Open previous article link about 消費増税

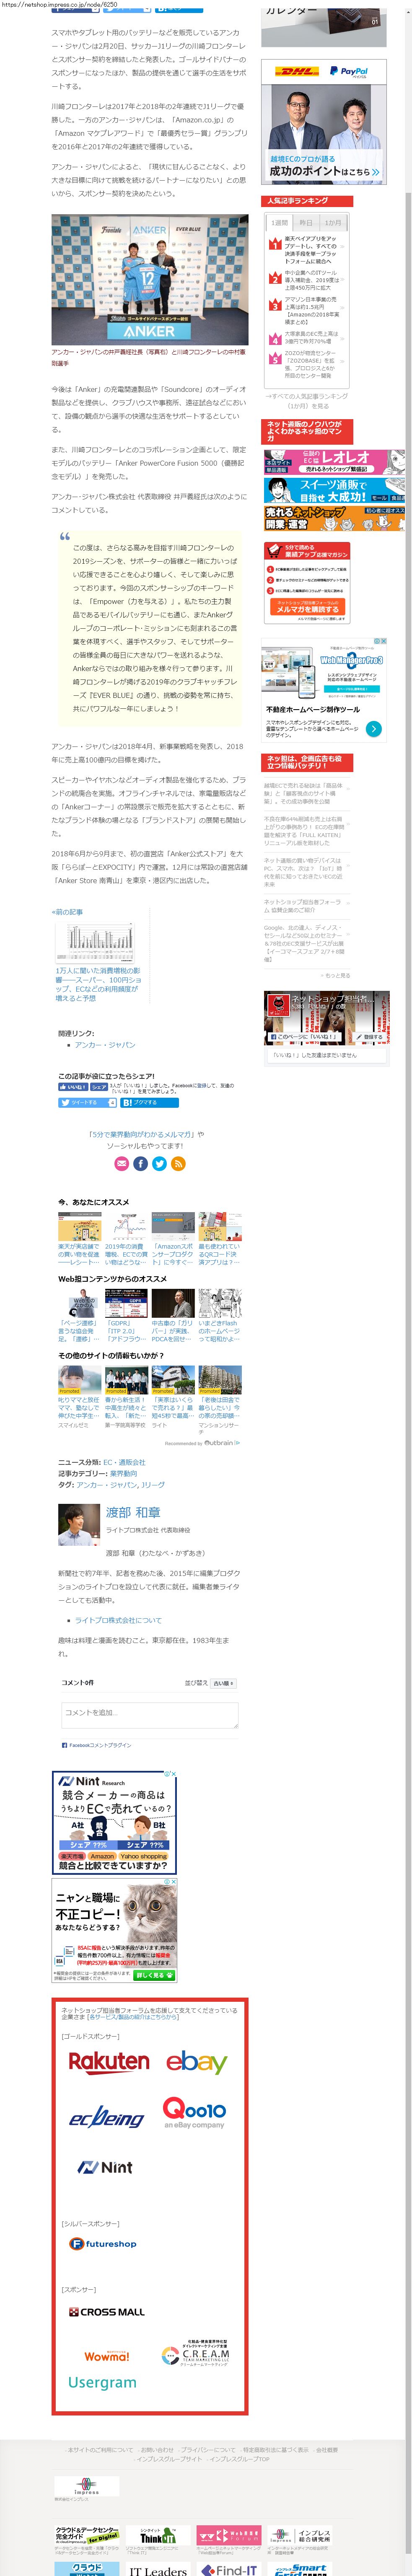click(x=98, y=984)
